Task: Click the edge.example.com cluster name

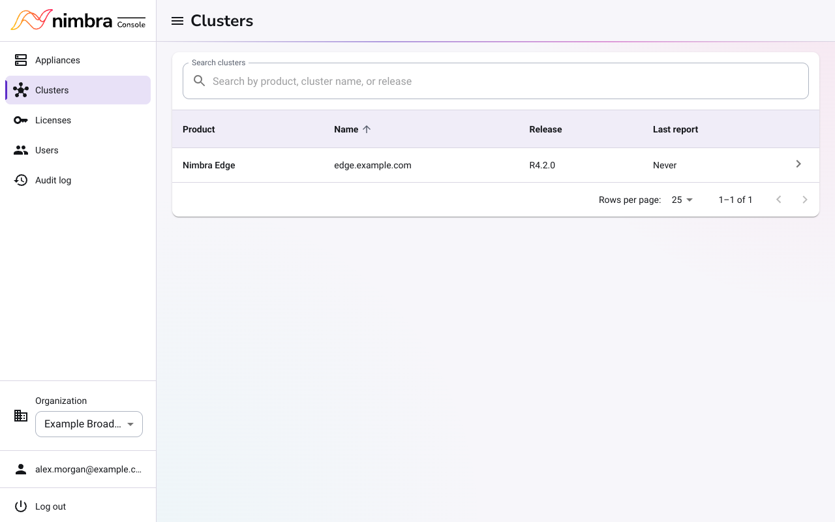Action: [372, 165]
